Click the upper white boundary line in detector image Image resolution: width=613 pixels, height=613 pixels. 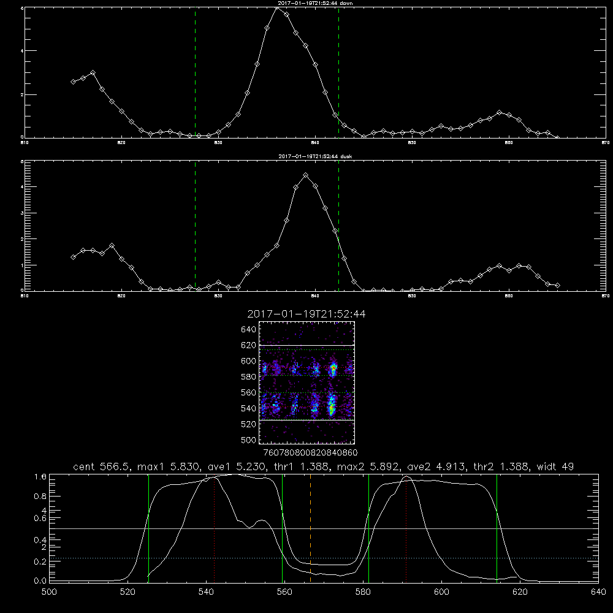307,346
